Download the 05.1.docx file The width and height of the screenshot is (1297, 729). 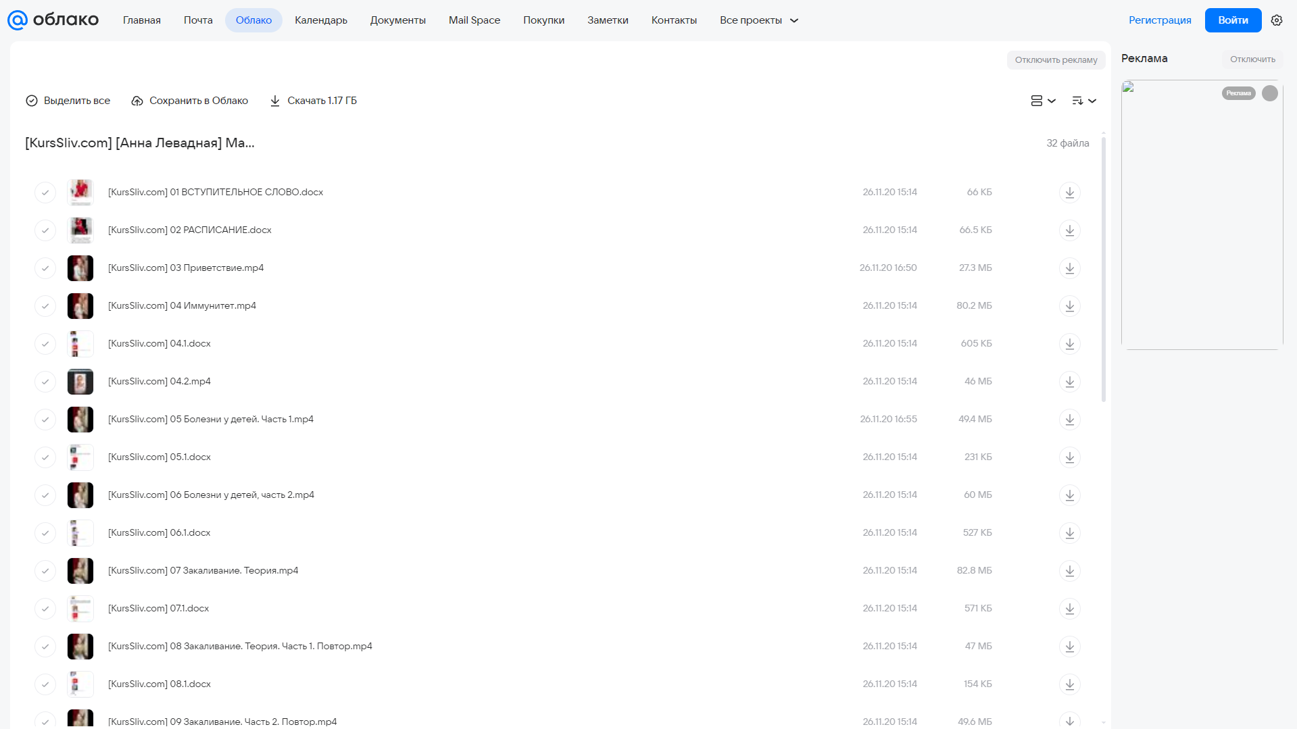pos(1069,457)
